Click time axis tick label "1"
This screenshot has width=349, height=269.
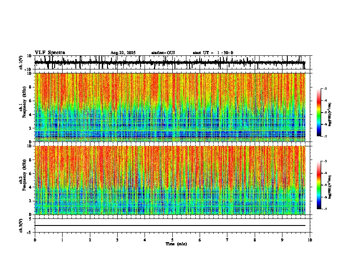pyautogui.click(x=62, y=240)
